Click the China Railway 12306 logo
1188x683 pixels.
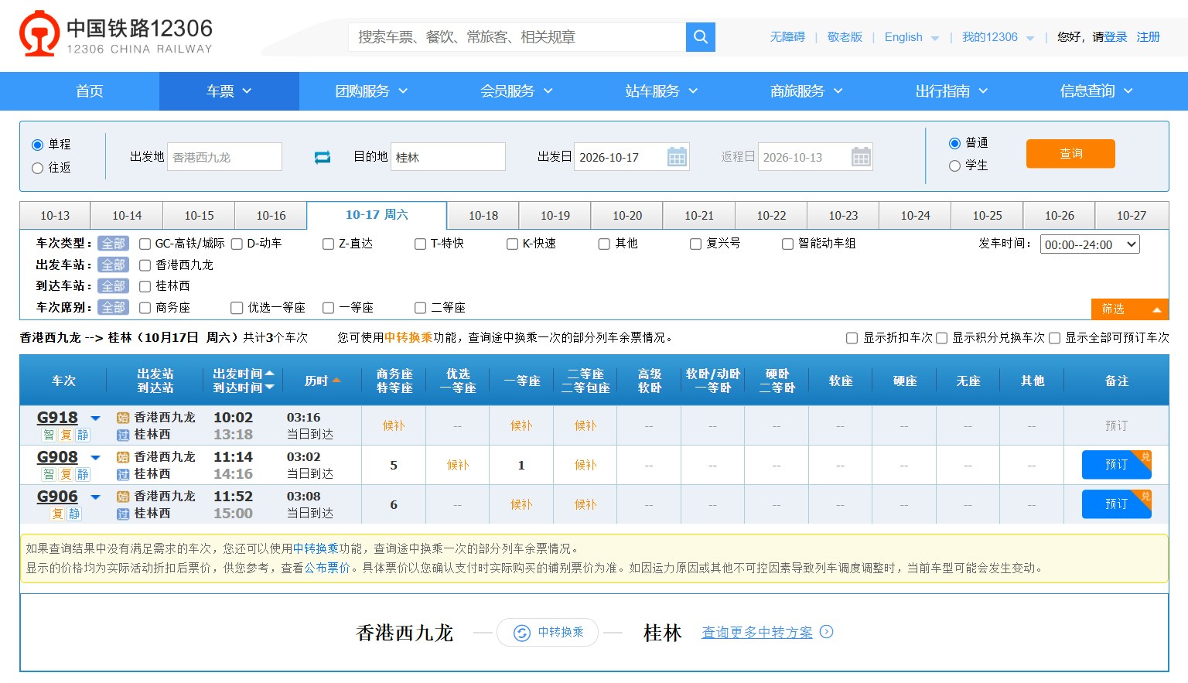116,35
